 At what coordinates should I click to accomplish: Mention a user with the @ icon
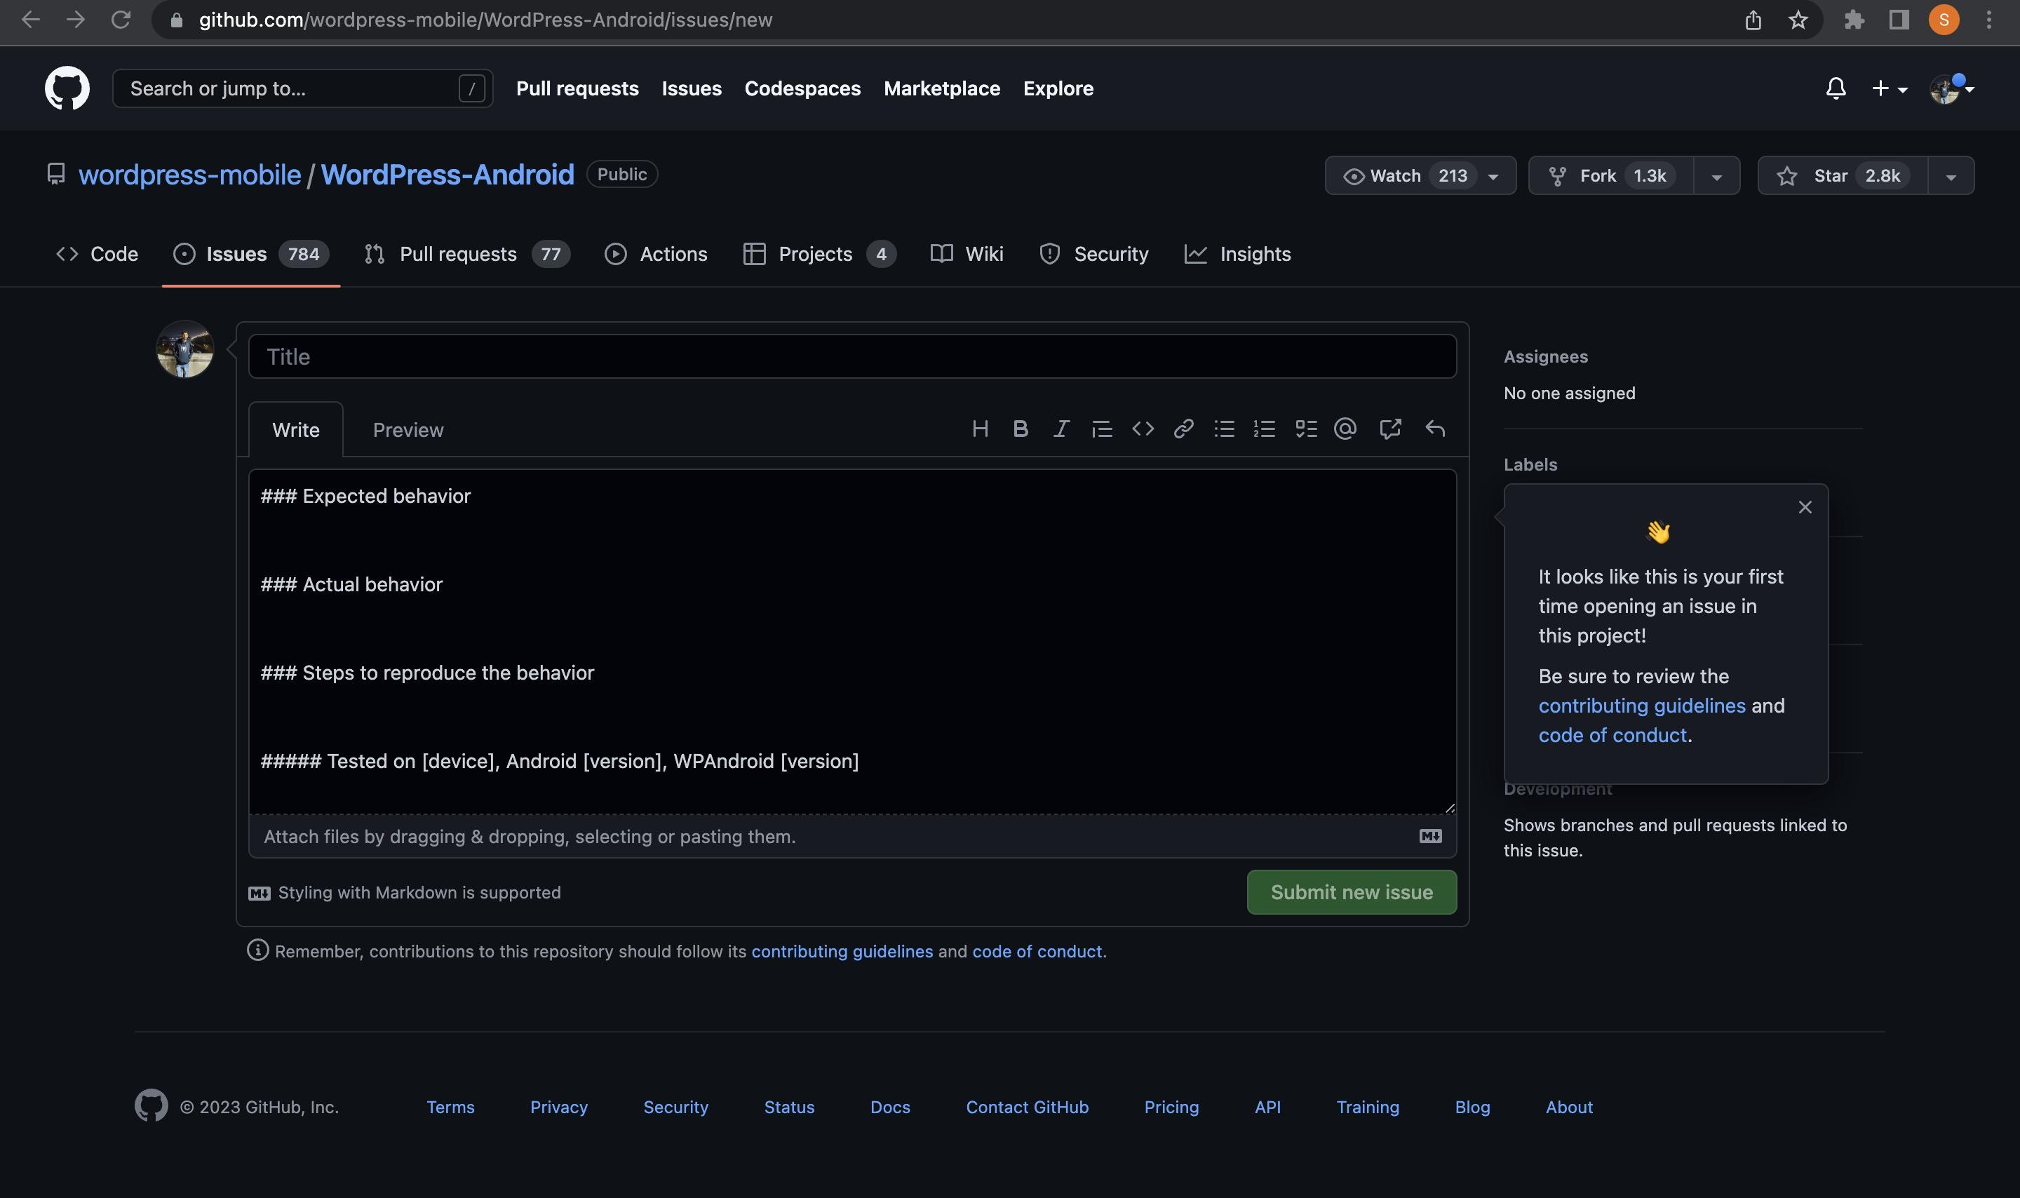1345,429
